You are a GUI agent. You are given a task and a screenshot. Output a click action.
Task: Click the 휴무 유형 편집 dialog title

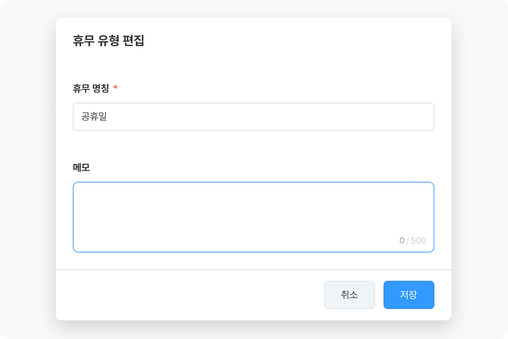[x=109, y=41]
